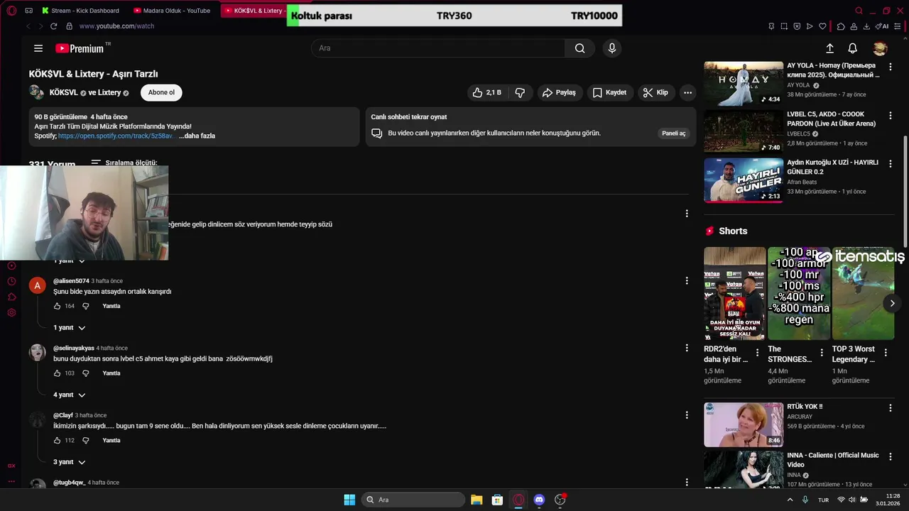The image size is (909, 511).
Task: Like the selinayakyas comment with 103 likes
Action: (58, 373)
